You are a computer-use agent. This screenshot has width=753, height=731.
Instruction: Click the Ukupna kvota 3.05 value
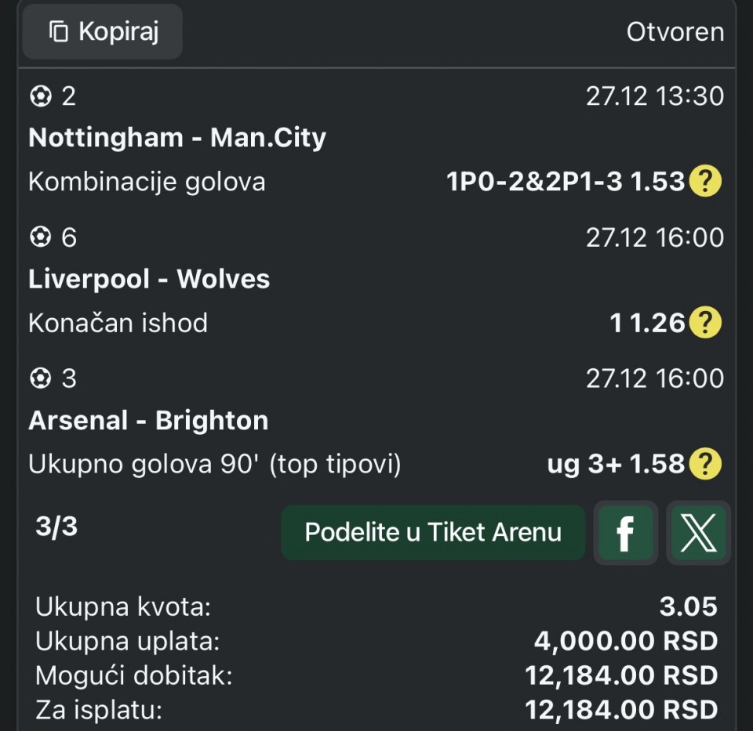689,606
